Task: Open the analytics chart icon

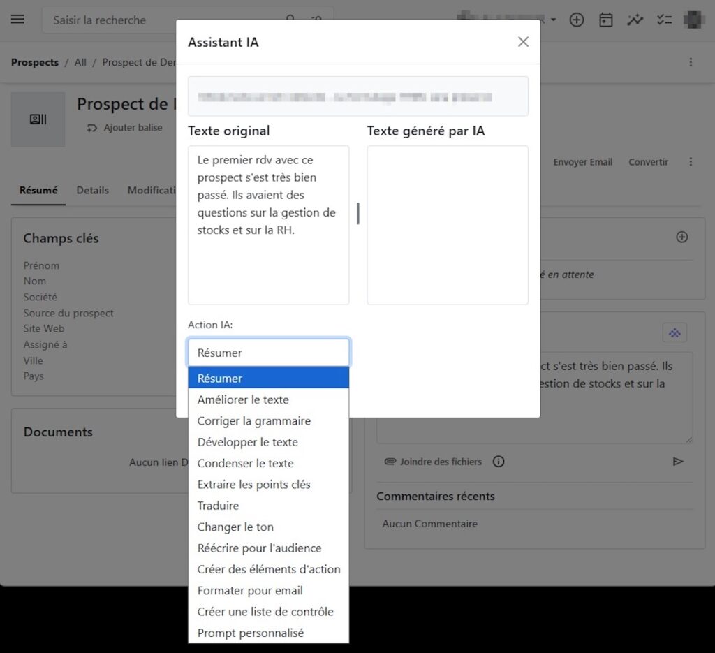Action: [635, 20]
